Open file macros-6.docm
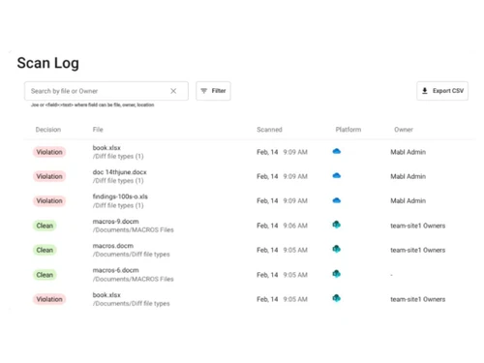This screenshot has height=363, width=484. point(115,270)
